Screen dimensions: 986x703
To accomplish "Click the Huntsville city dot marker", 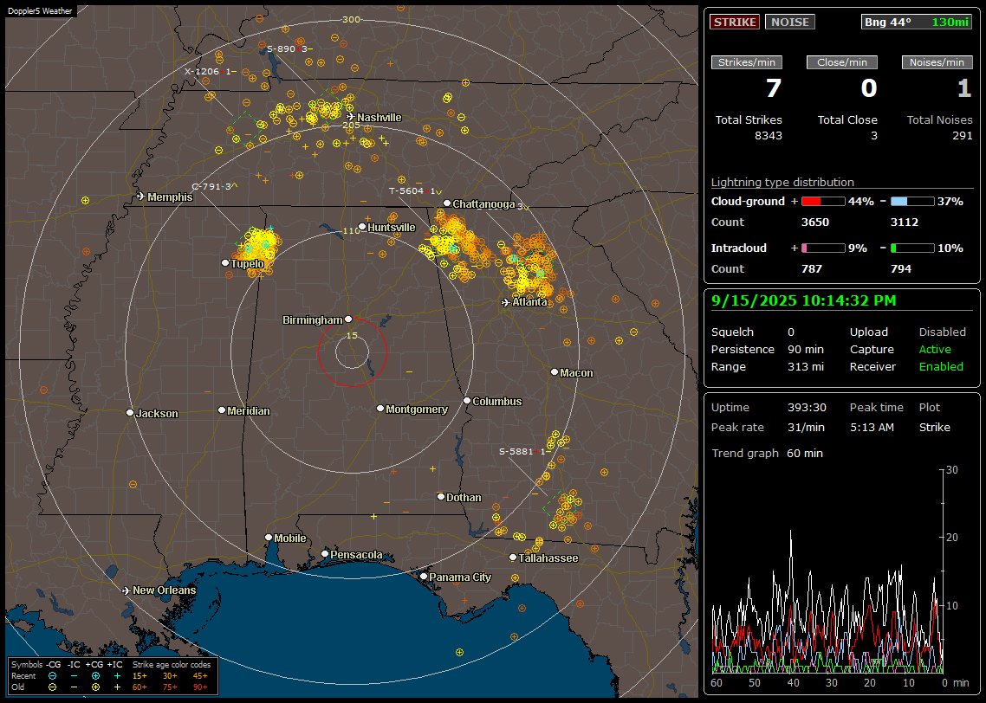I will (x=362, y=227).
